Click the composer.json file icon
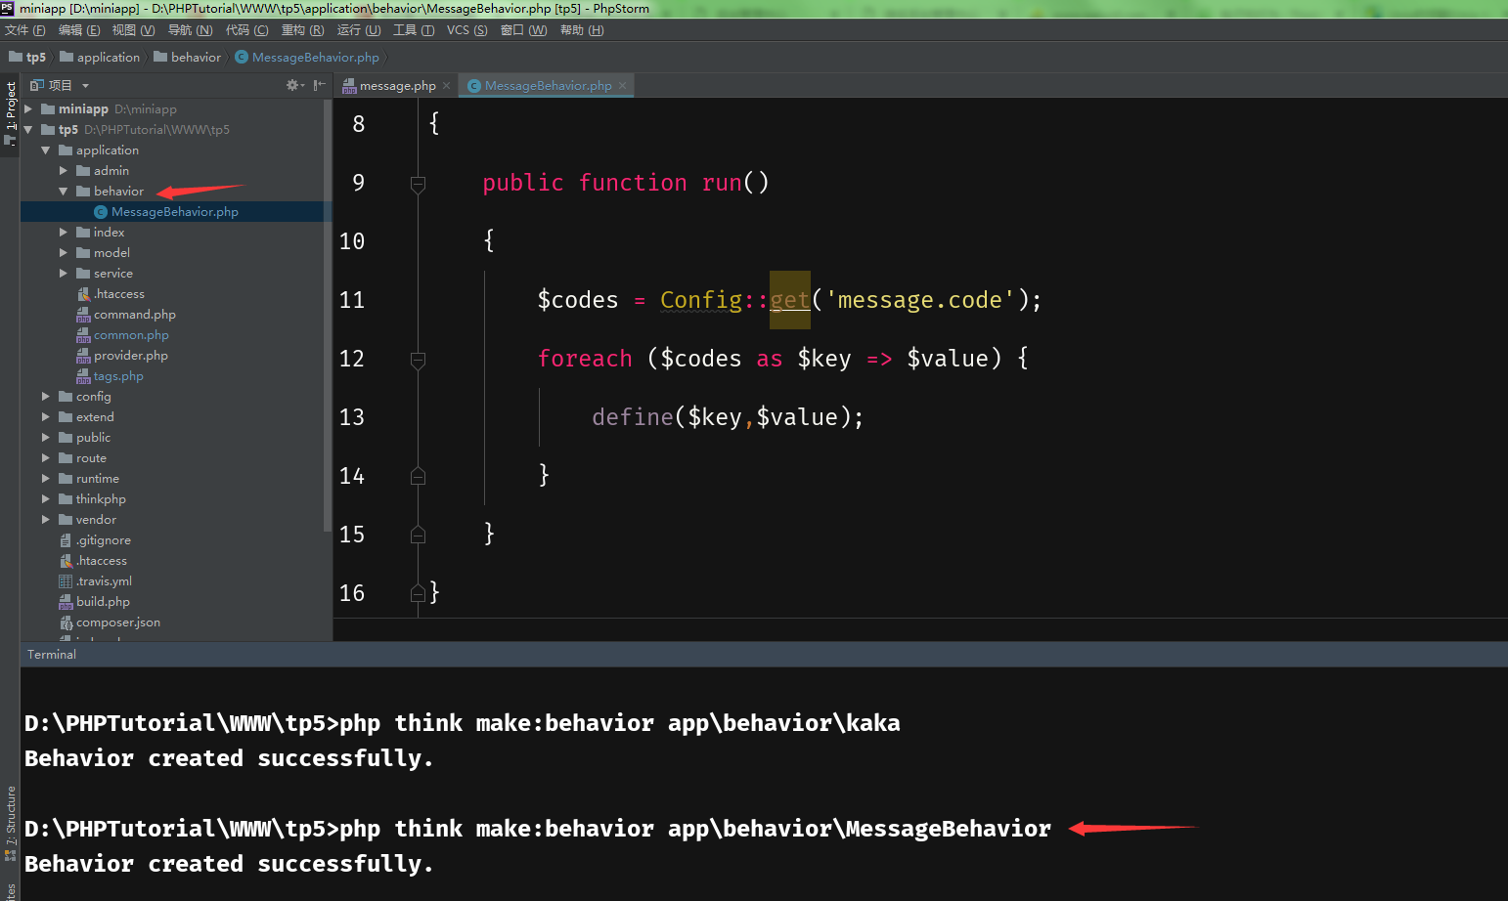The image size is (1508, 901). click(66, 622)
